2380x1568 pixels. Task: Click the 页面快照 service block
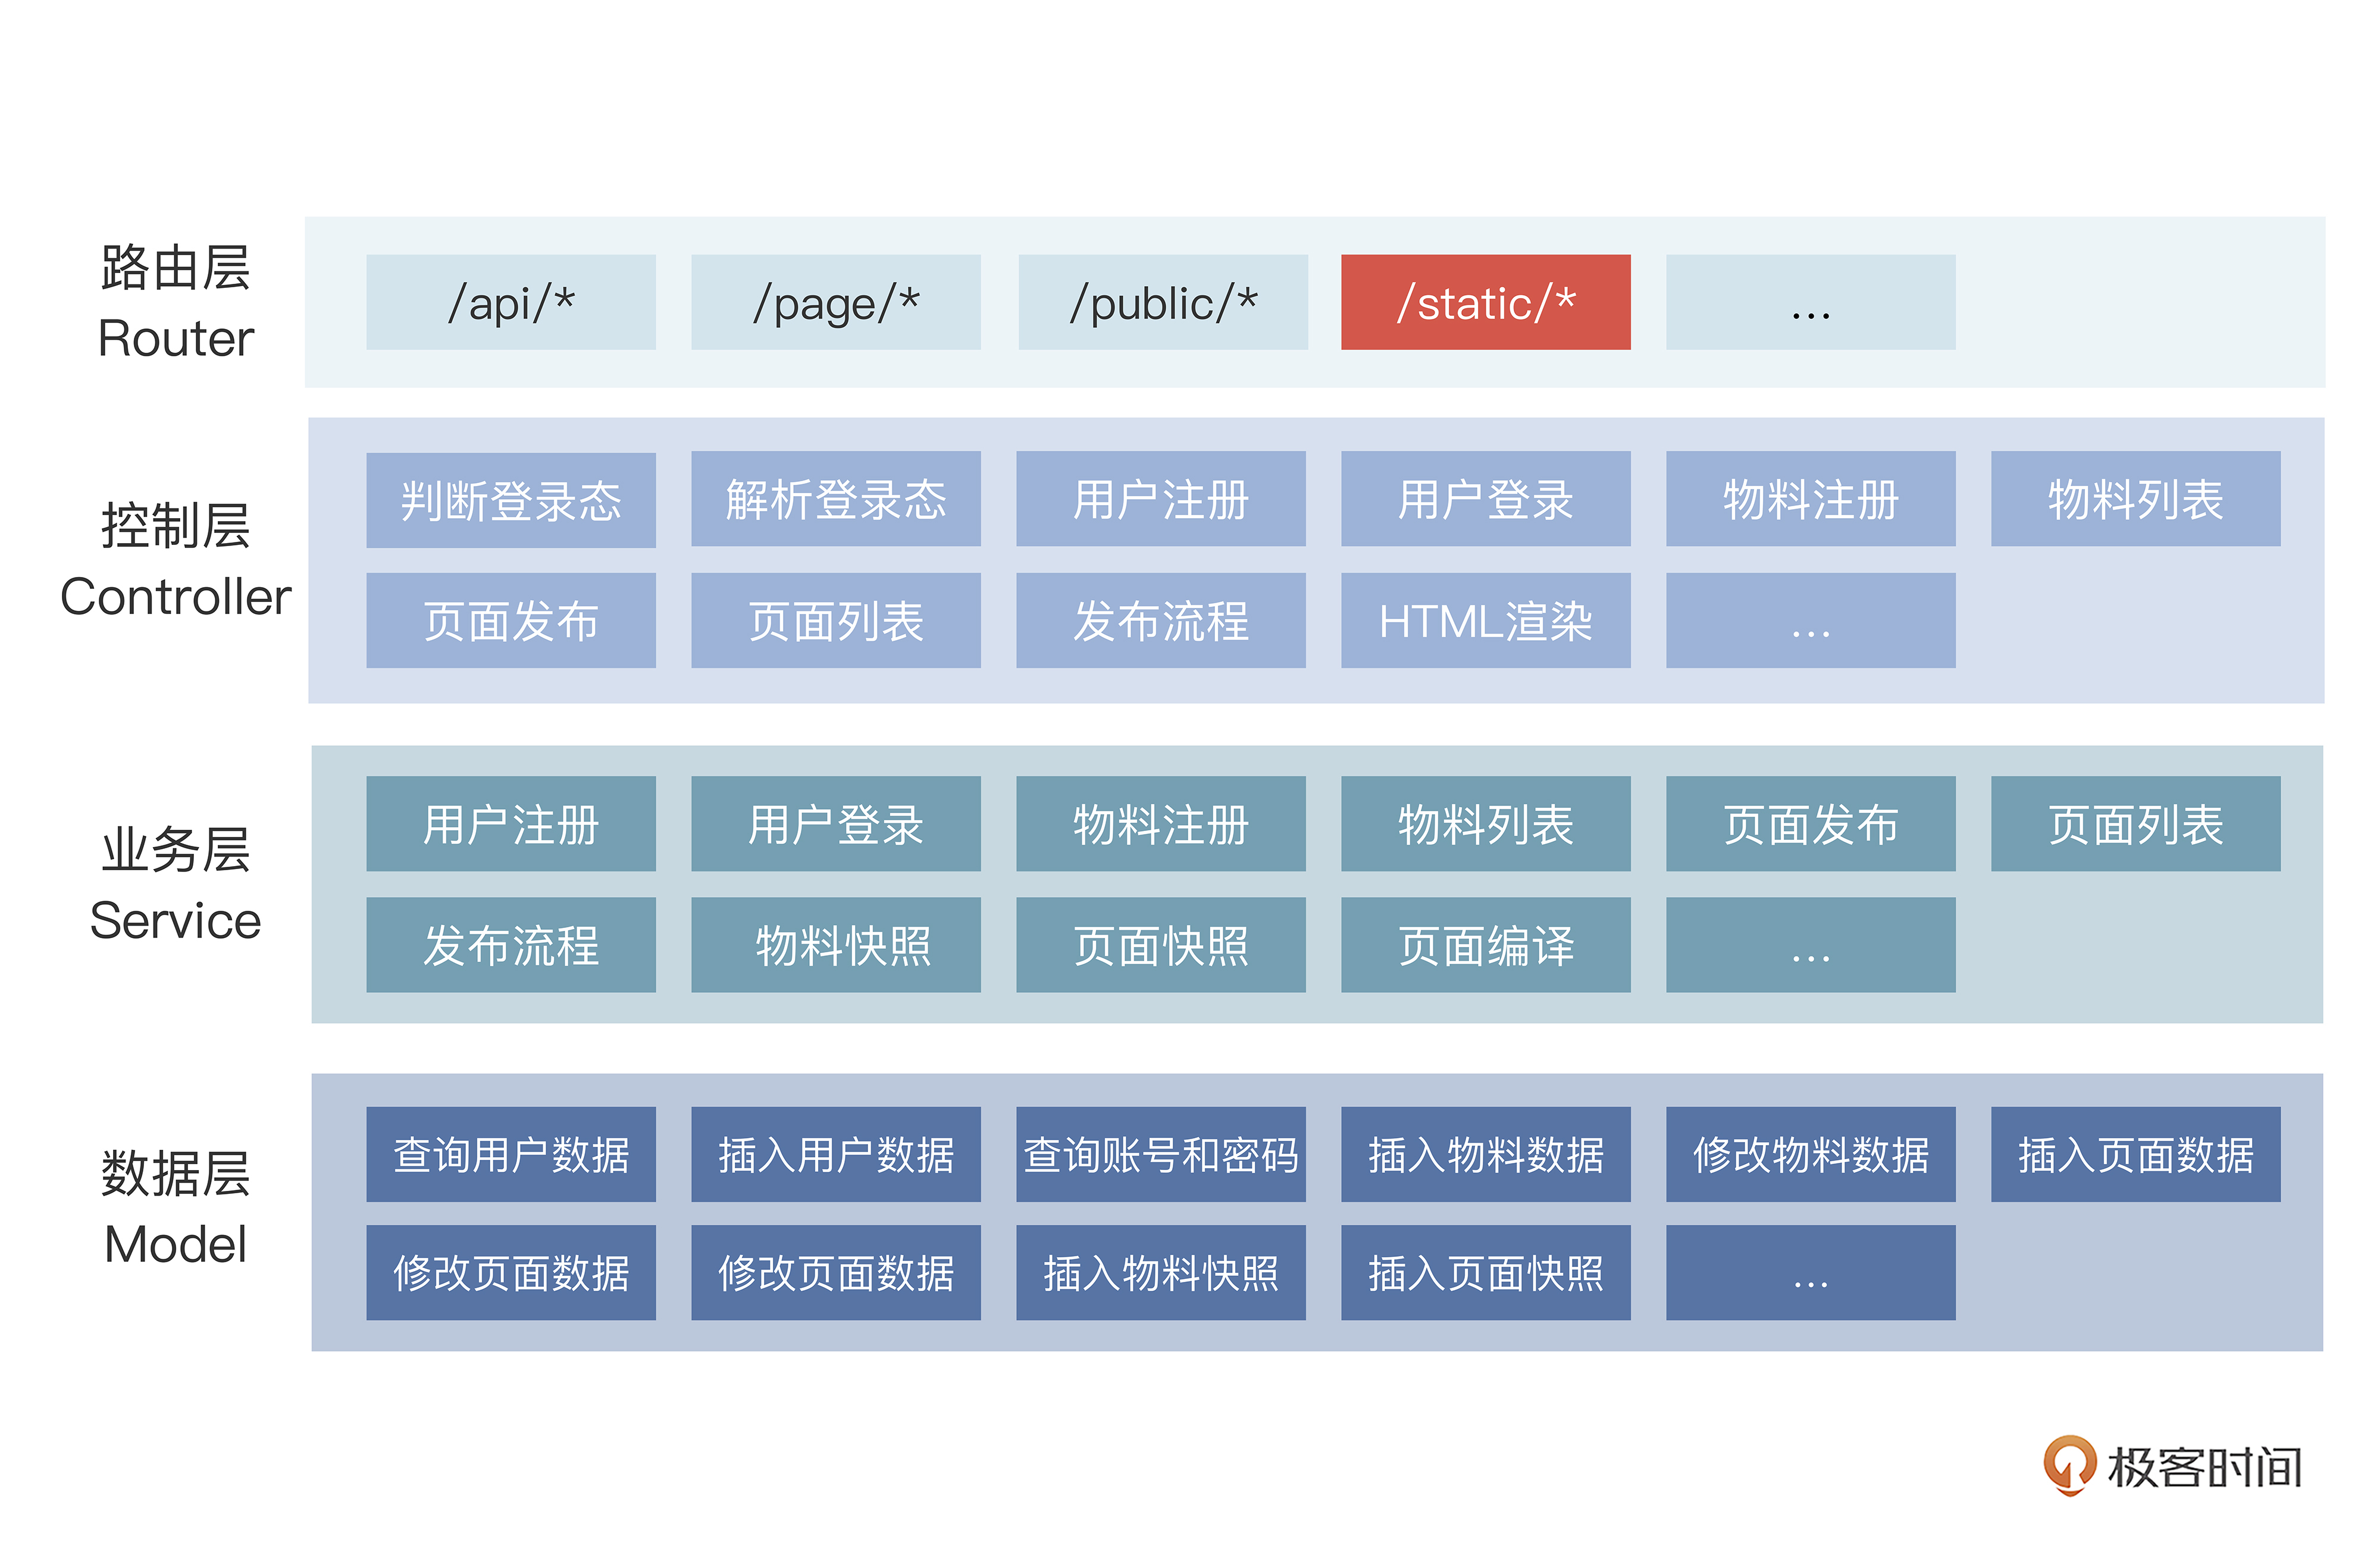click(x=1161, y=945)
